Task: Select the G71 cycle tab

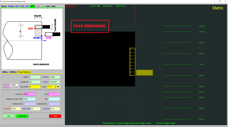Action: (x=17, y=6)
